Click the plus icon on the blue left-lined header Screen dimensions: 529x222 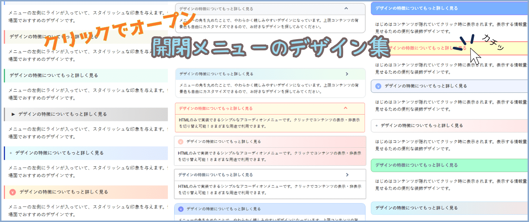coord(11,153)
